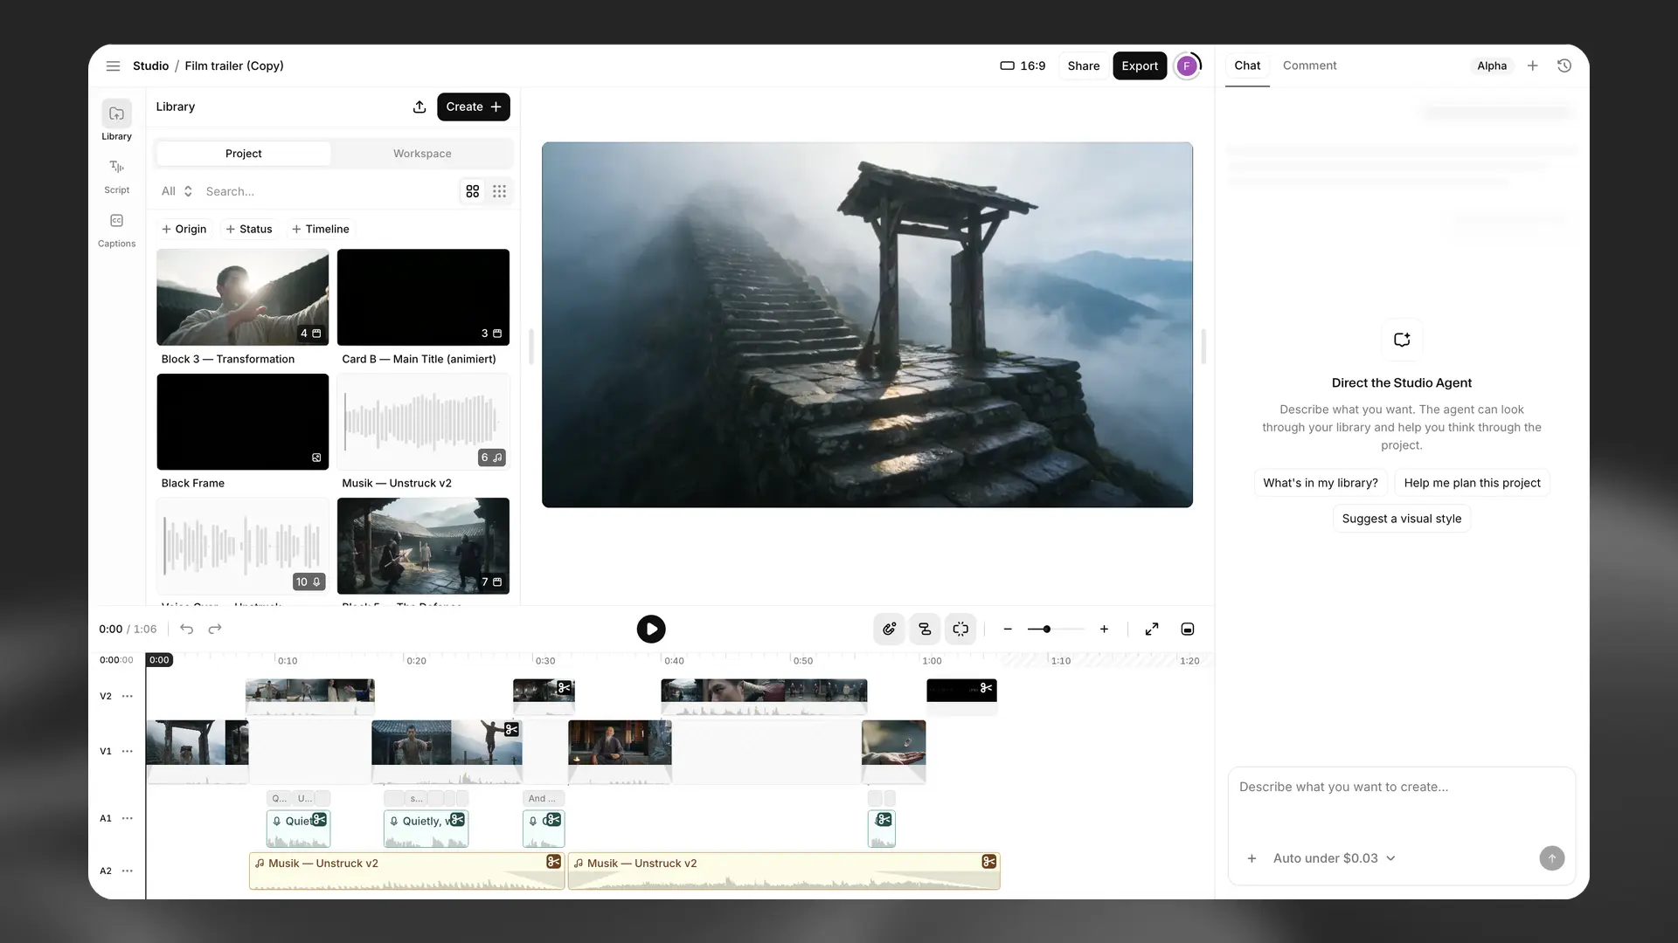Click the panel layout icon right of the expand arrows
This screenshot has width=1678, height=943.
click(x=1188, y=629)
